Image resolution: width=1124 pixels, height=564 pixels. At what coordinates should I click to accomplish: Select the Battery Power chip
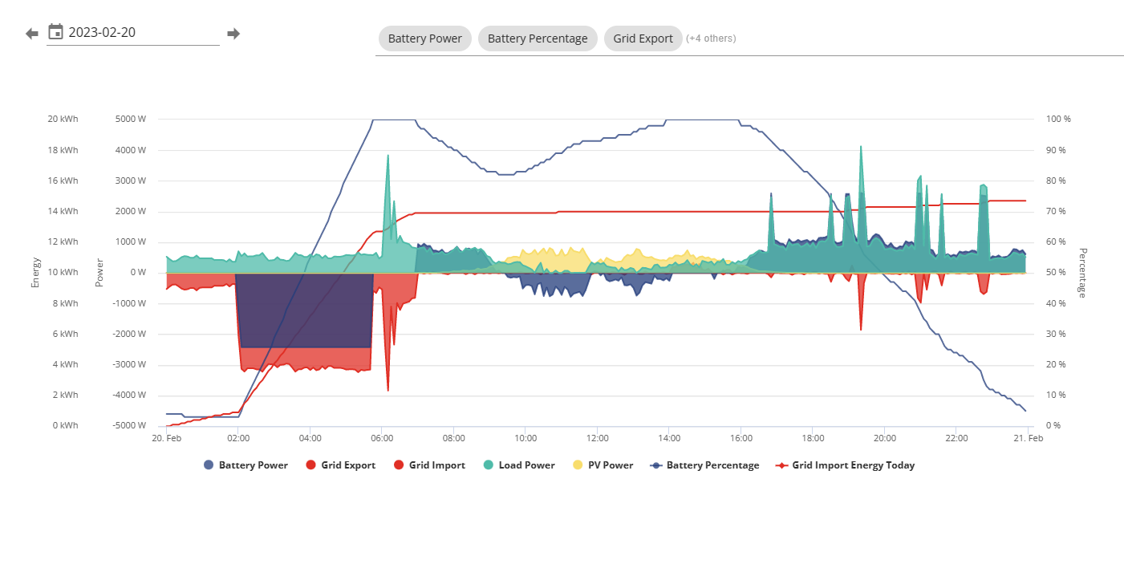pyautogui.click(x=425, y=39)
